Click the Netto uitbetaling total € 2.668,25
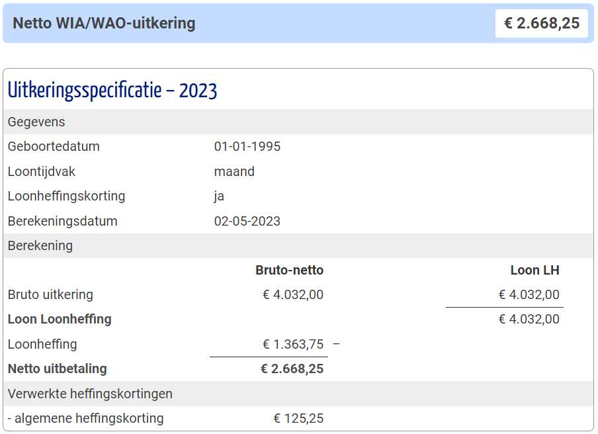Viewport: 598px width, 434px height. (292, 369)
